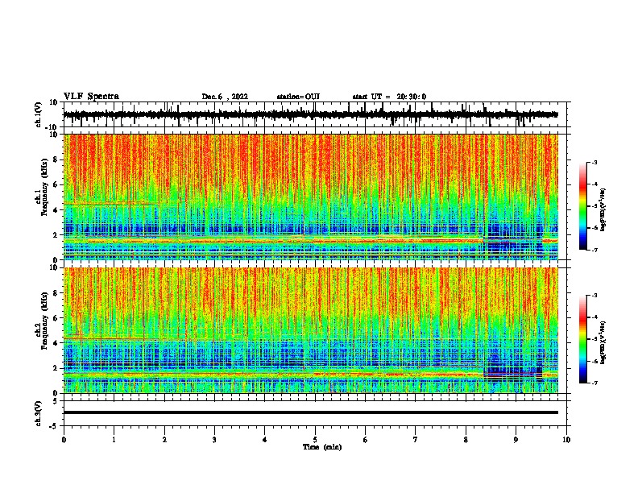Image resolution: width=638 pixels, height=493 pixels.
Task: Click the "-3" label on ch.1 color bar
Action: coord(594,162)
